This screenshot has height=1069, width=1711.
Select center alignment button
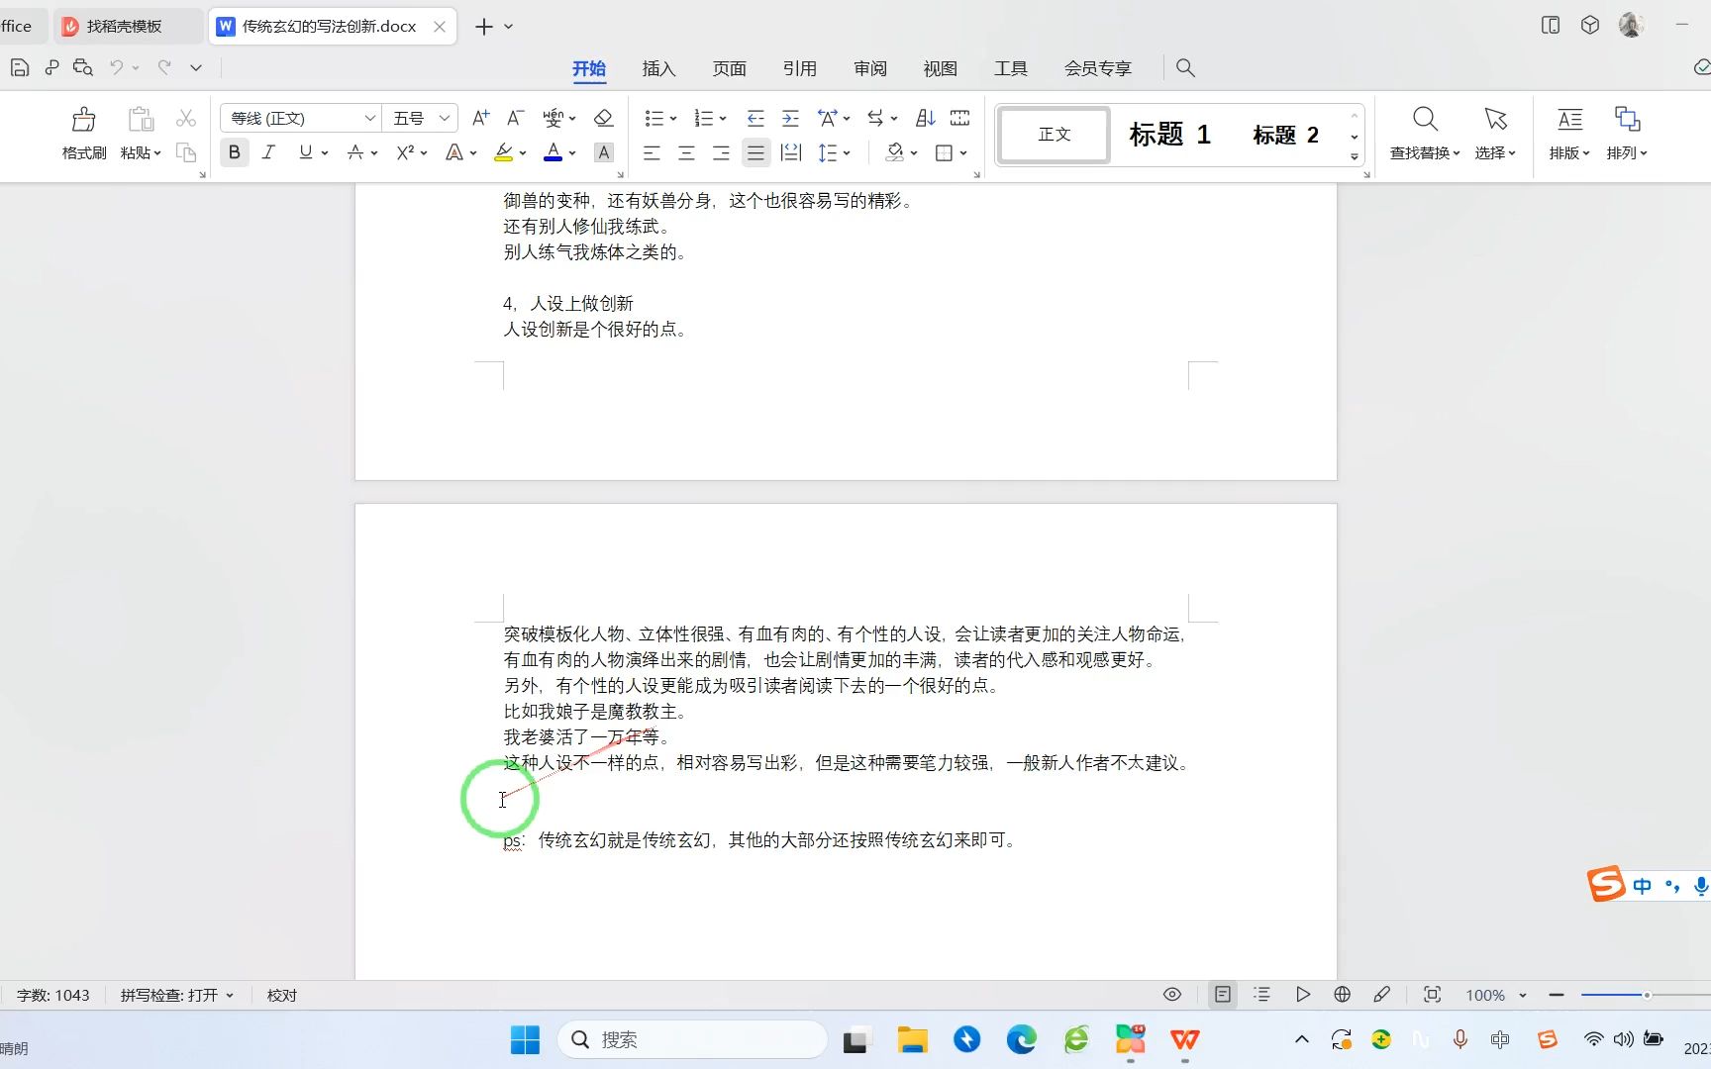tap(686, 152)
